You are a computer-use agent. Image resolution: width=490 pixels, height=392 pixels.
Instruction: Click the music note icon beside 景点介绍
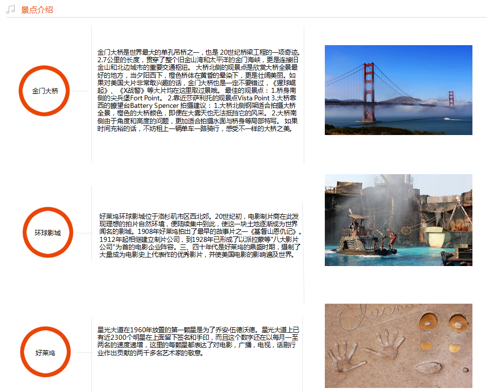[x=11, y=10]
